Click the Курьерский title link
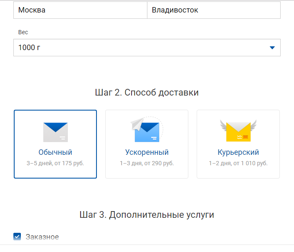 [238, 152]
